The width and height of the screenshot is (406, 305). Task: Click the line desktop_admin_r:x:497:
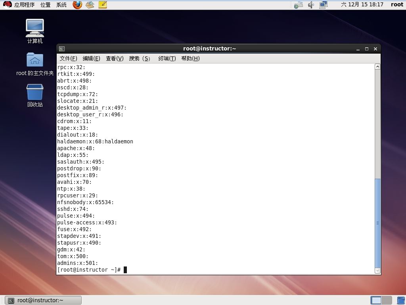coord(92,108)
